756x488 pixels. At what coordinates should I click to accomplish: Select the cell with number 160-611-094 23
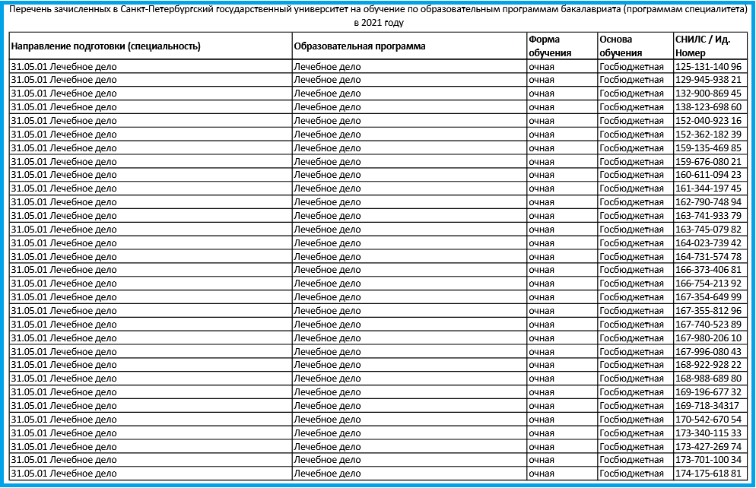(710, 175)
